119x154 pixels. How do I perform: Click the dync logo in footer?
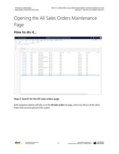(x=18, y=143)
